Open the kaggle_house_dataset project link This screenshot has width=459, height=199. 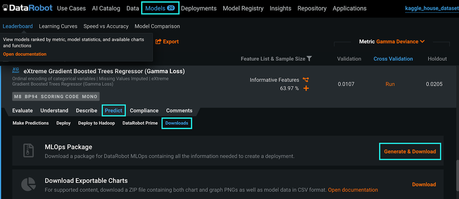pos(432,8)
